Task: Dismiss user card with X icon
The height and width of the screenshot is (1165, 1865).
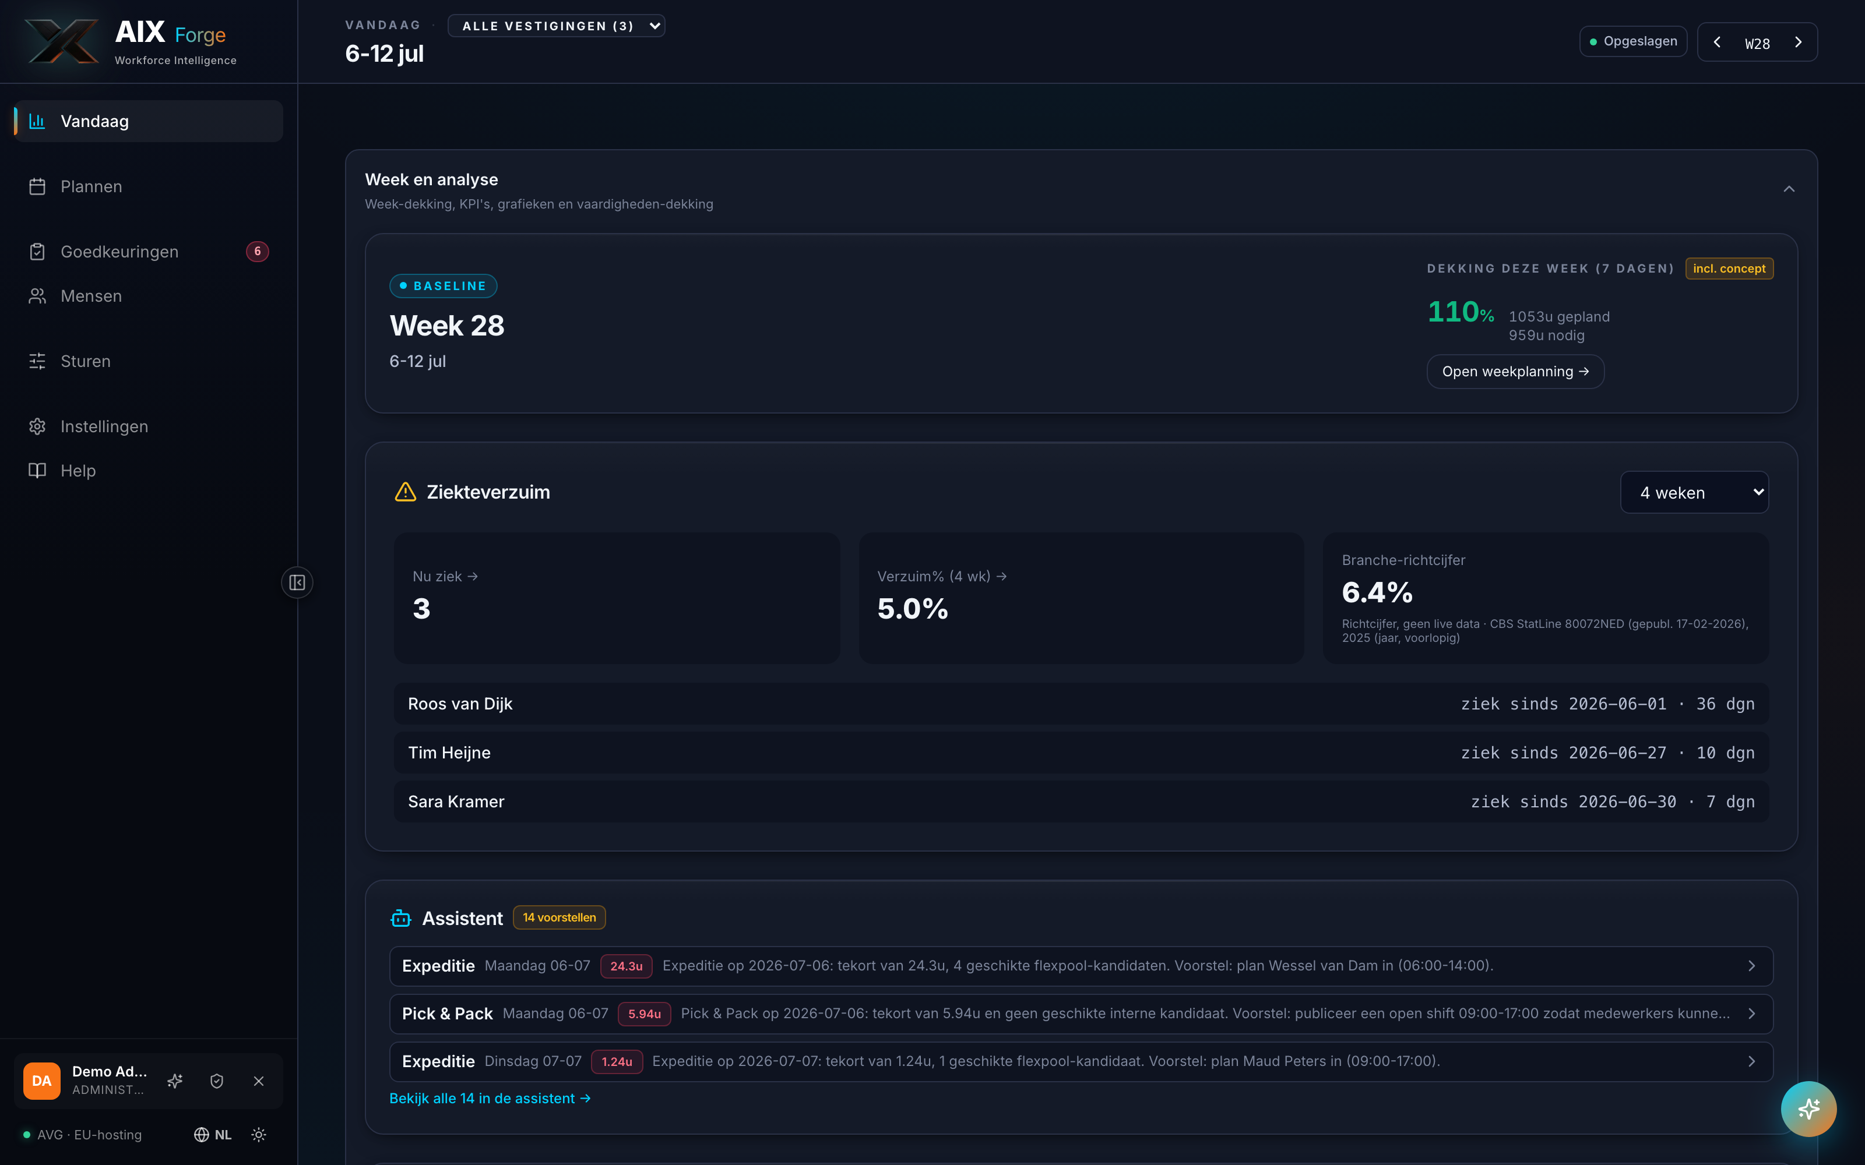Action: tap(259, 1081)
